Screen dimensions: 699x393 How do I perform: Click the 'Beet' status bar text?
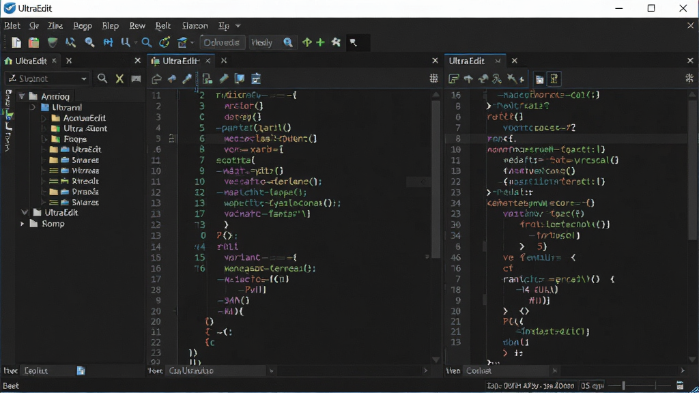coord(11,385)
